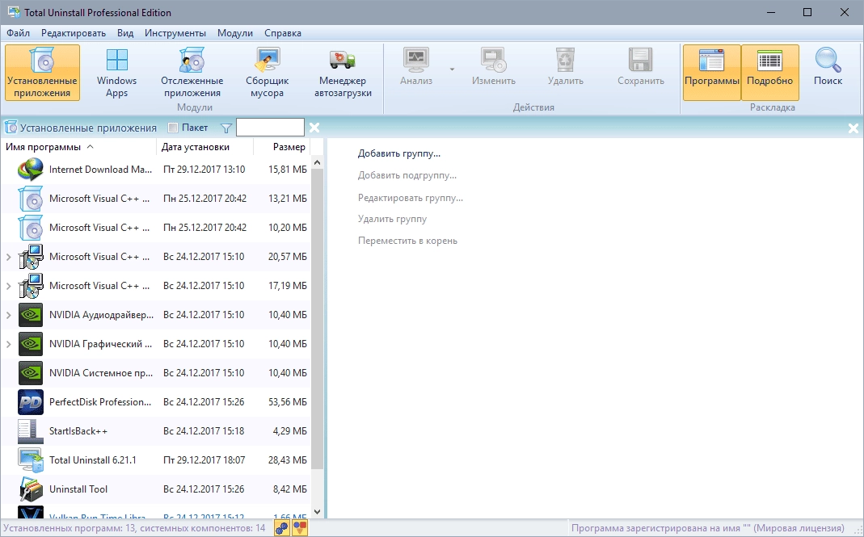Click Добавить подгруппу link

coord(407,176)
